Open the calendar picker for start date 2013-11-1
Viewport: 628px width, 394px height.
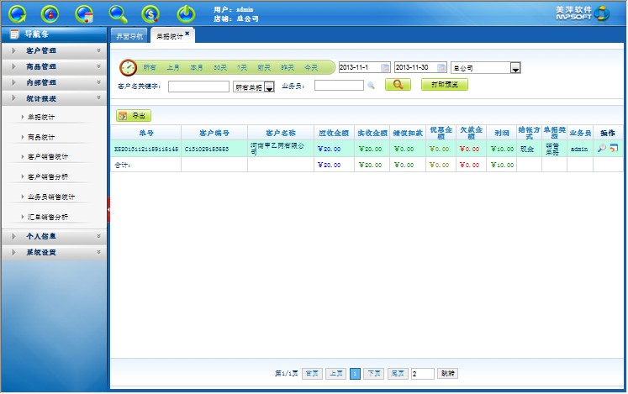pyautogui.click(x=385, y=67)
